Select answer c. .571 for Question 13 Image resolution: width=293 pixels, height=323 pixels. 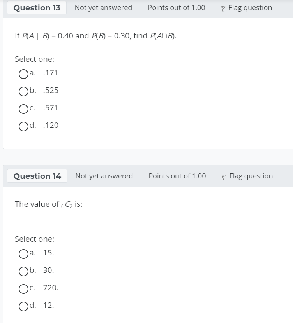pyautogui.click(x=23, y=109)
